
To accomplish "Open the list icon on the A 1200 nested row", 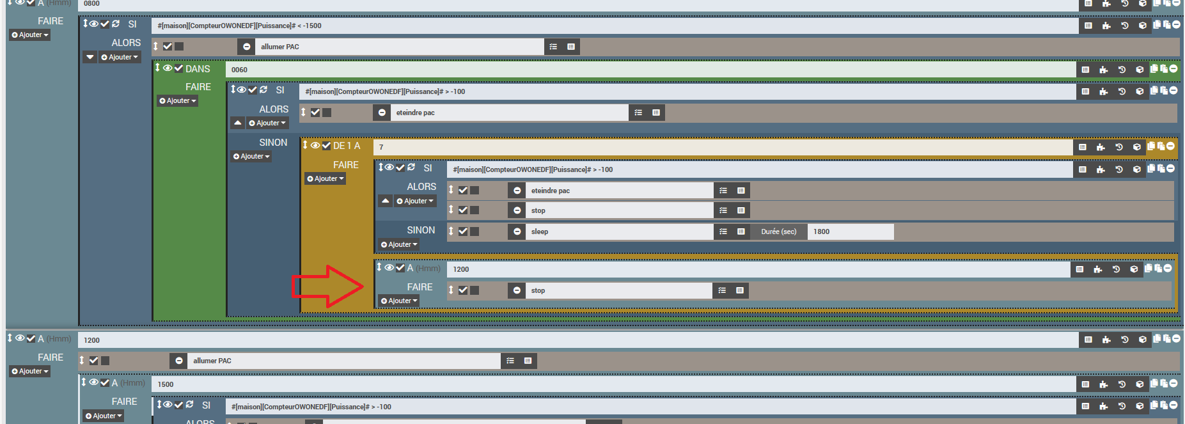I will click(1079, 269).
